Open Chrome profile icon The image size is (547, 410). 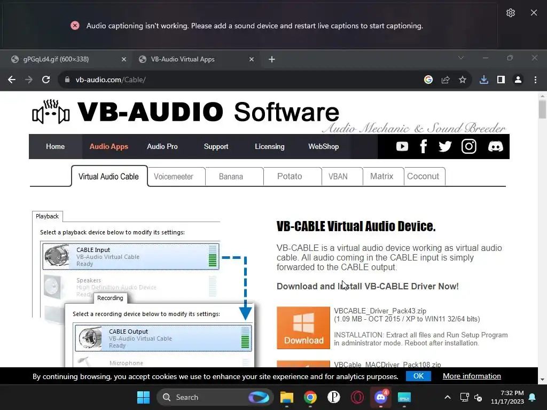[x=518, y=80]
